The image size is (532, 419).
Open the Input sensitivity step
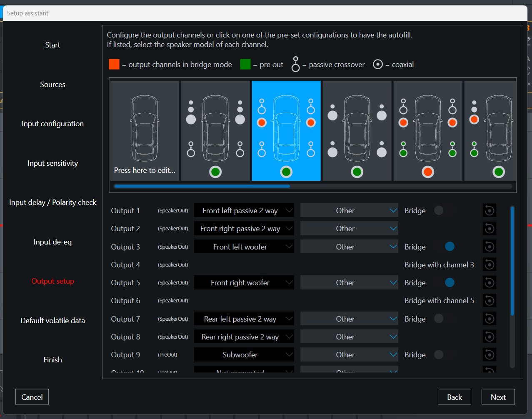point(52,163)
